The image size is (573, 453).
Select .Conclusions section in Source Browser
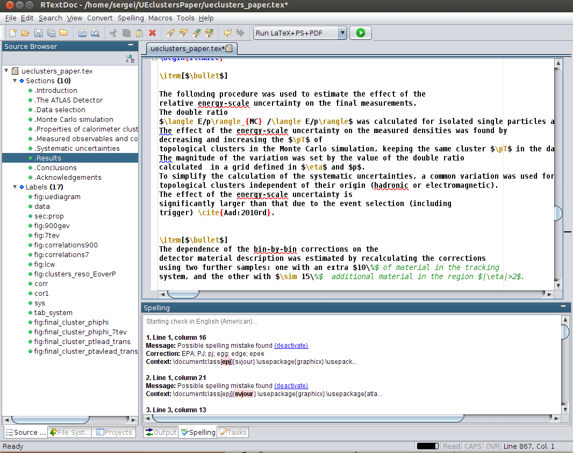pos(56,167)
